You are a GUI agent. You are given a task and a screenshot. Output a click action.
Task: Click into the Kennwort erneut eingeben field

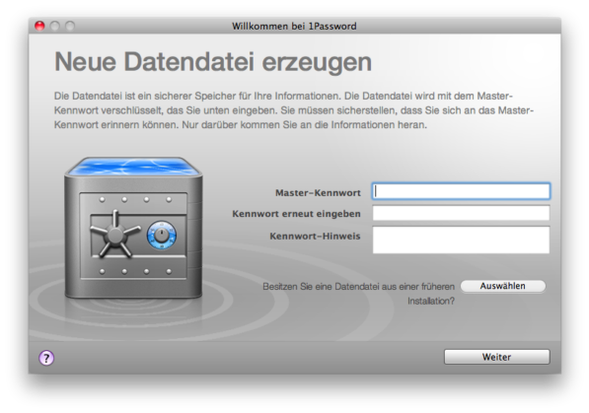point(461,213)
